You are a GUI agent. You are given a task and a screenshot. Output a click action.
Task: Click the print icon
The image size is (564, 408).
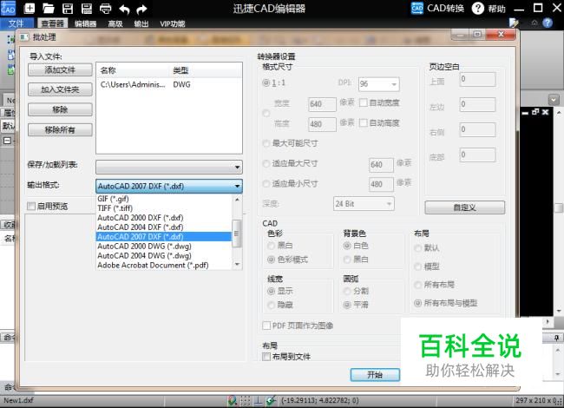(105, 9)
